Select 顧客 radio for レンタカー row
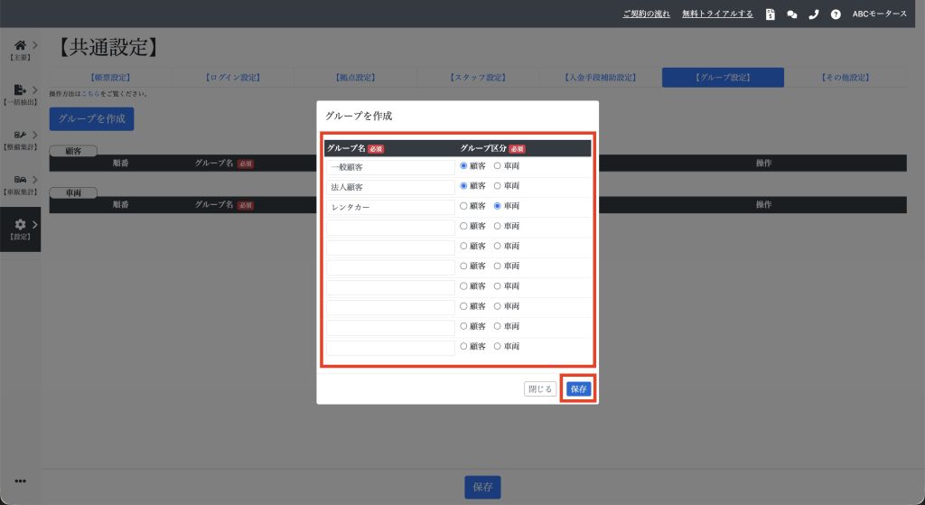 [x=463, y=206]
